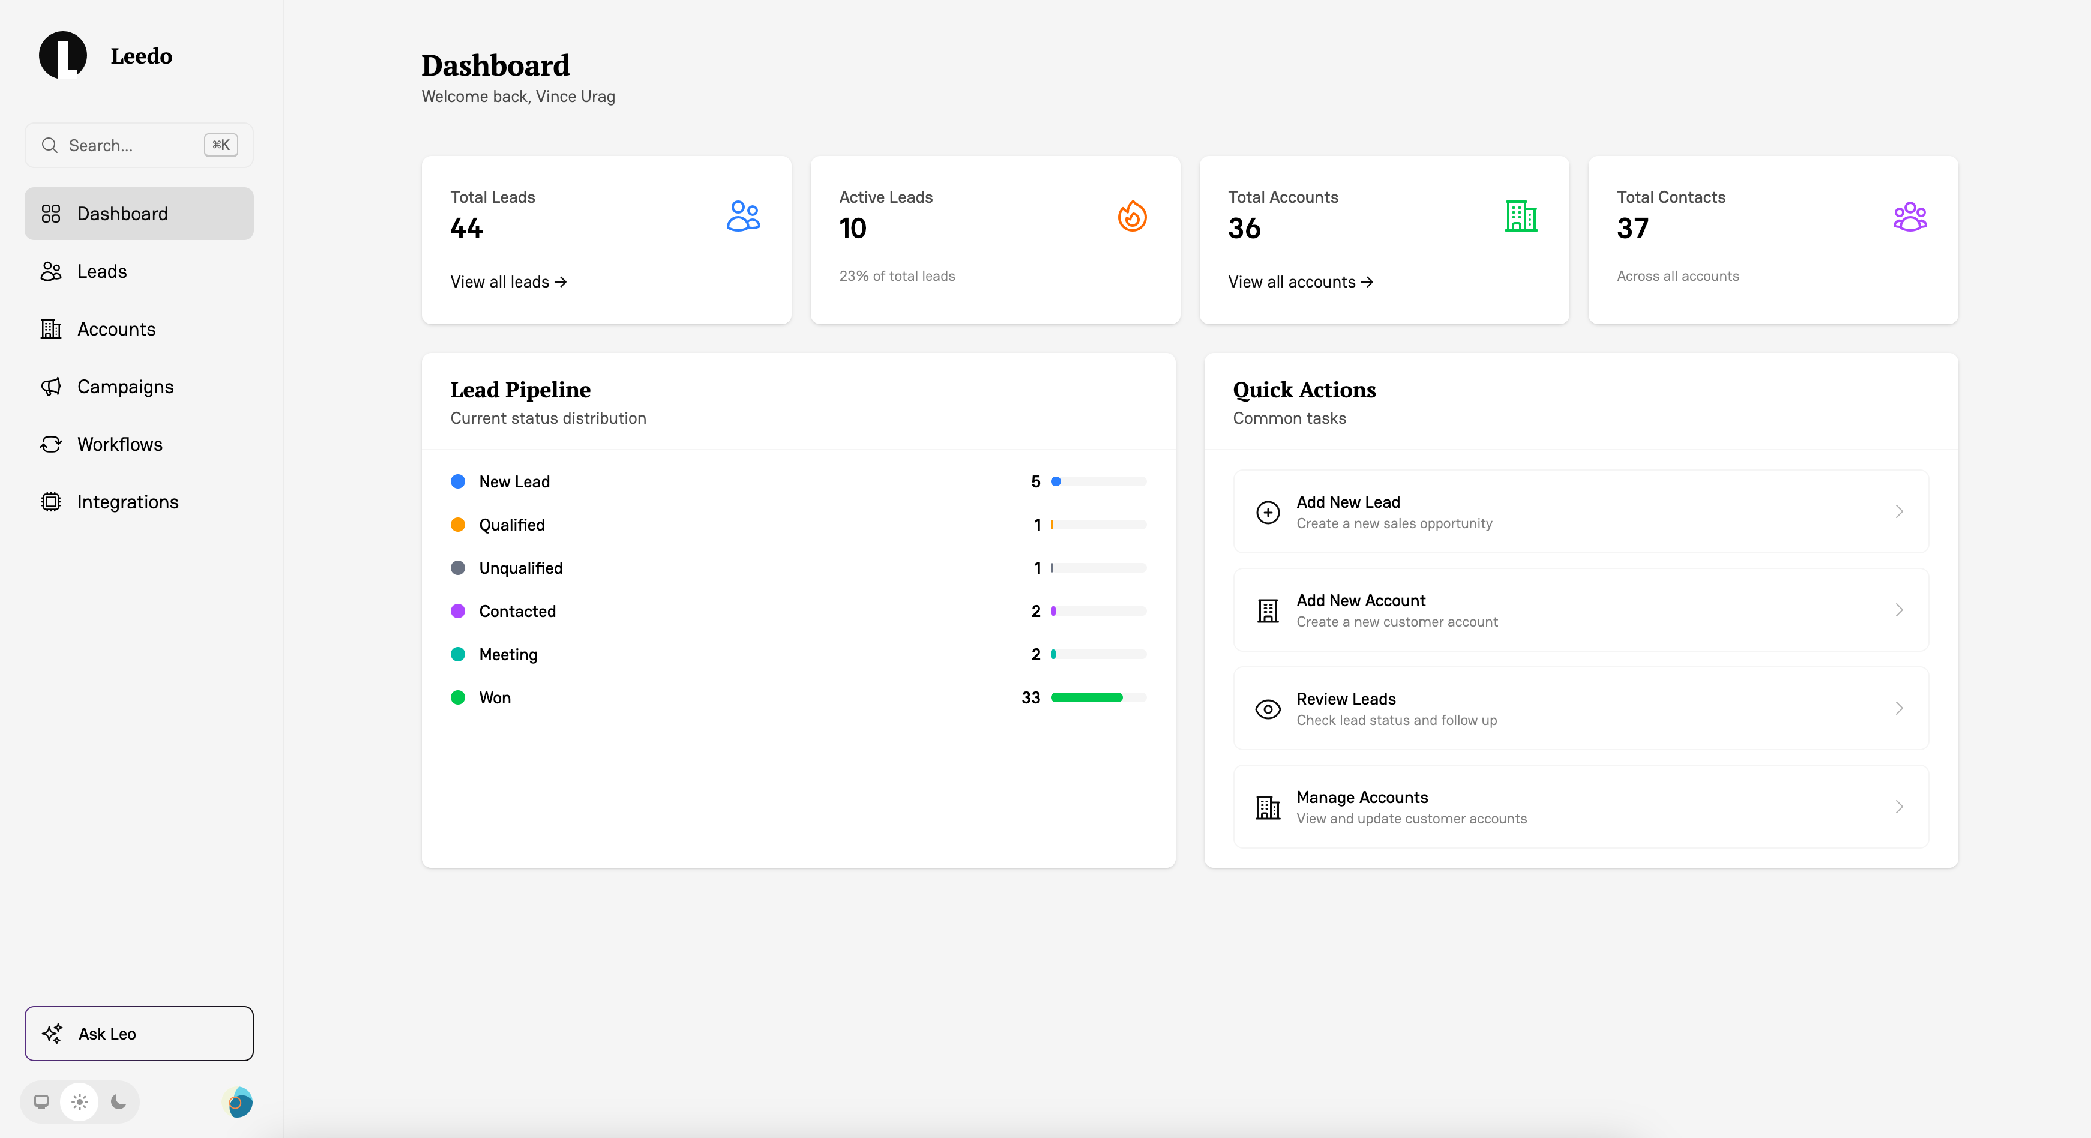Expand the Manage Accounts quick action chevron
Image resolution: width=2091 pixels, height=1138 pixels.
tap(1898, 807)
